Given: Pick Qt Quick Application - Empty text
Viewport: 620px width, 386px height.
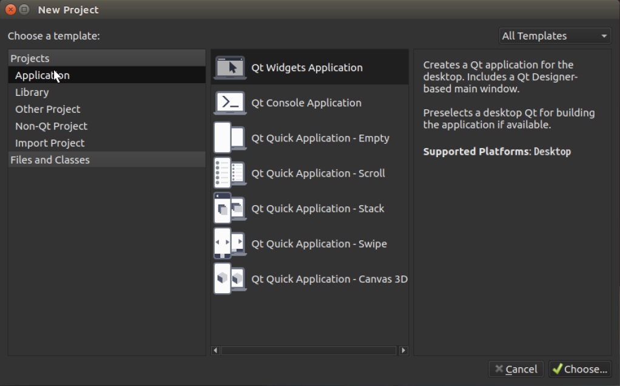Looking at the screenshot, I should coord(320,138).
